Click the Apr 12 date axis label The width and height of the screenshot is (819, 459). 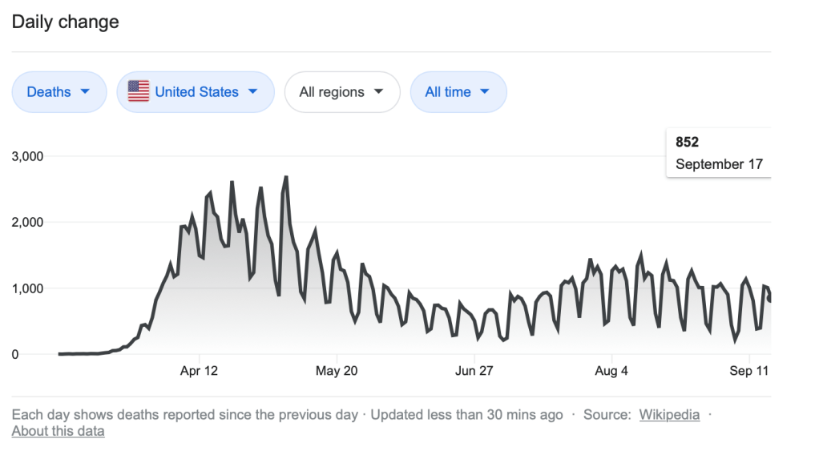point(200,371)
